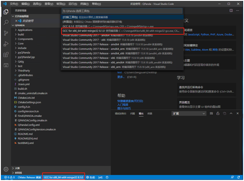
Task: Click the [all] build target in the status bar
Action: 101,177
